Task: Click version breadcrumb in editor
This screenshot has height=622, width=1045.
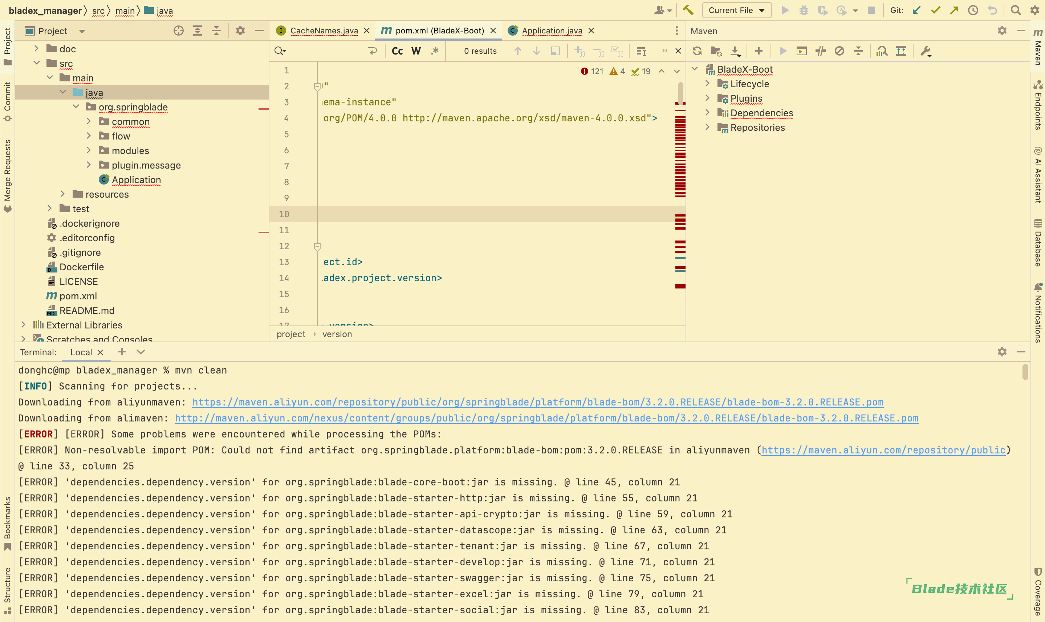Action: (337, 334)
